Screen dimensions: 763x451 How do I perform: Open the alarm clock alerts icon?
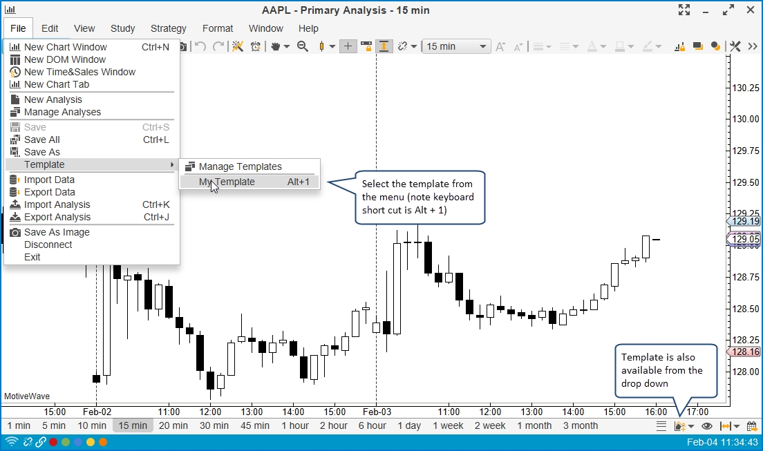click(256, 46)
